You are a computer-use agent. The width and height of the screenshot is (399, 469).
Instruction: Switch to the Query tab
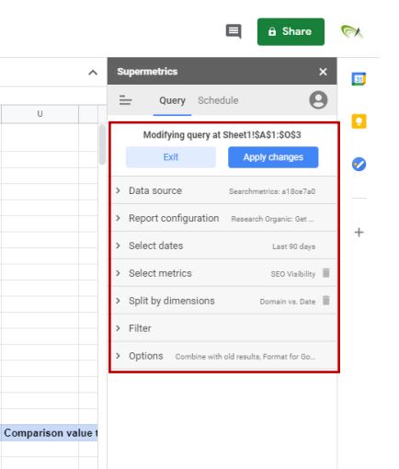[172, 100]
